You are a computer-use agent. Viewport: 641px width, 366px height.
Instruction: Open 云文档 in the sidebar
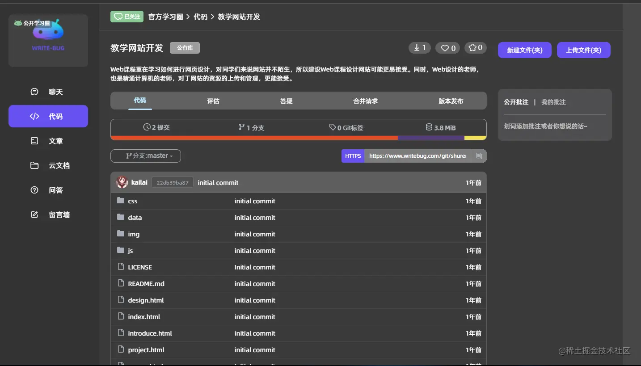[48, 165]
